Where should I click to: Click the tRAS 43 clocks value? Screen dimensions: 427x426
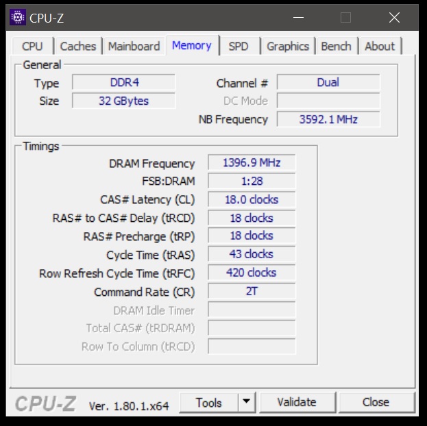252,254
